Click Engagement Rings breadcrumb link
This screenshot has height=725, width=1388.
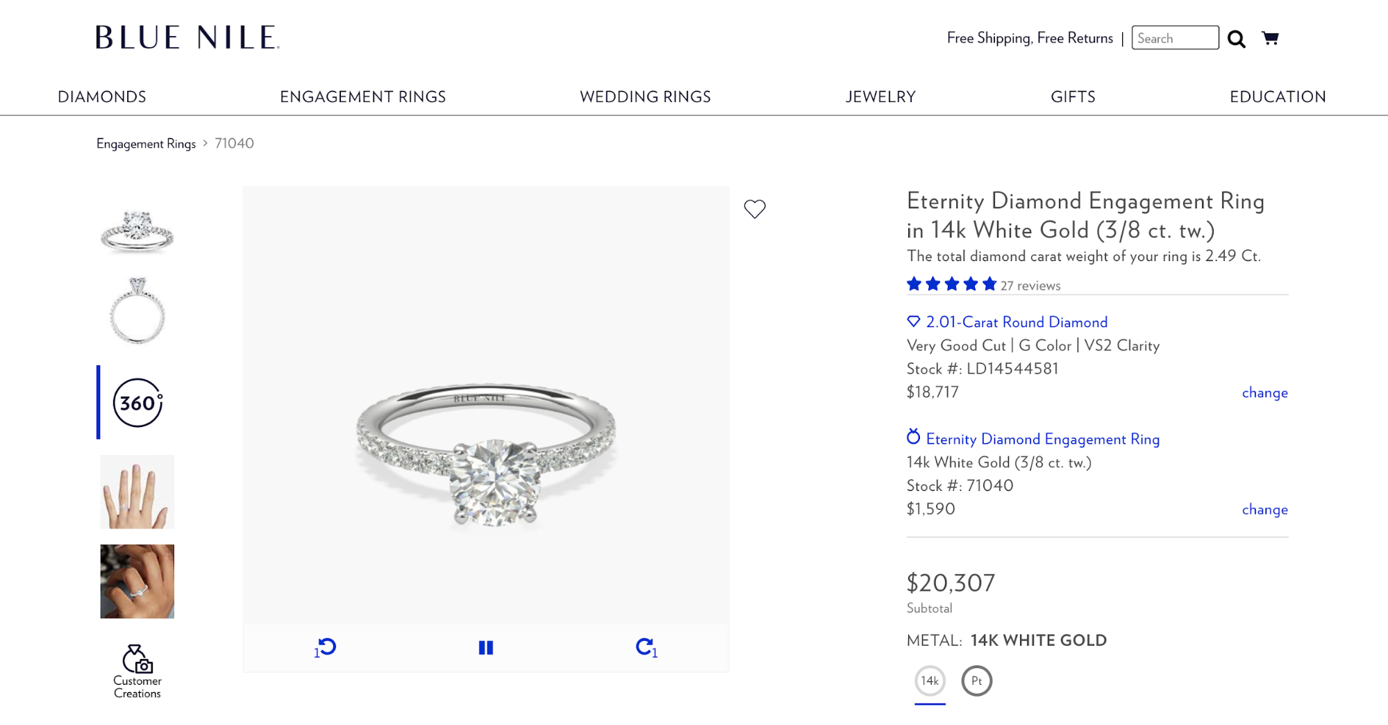[146, 144]
